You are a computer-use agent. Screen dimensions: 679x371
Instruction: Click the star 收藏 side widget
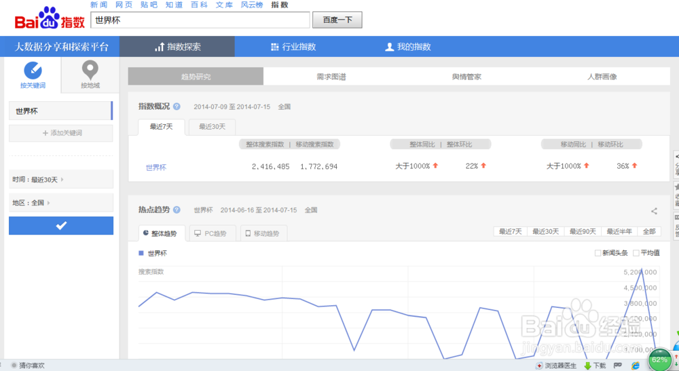point(676,195)
